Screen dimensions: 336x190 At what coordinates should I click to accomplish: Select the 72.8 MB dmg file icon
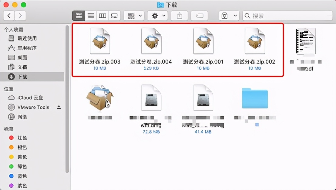(151, 97)
